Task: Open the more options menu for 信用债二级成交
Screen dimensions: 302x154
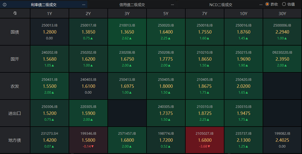Action: coord(172,4)
